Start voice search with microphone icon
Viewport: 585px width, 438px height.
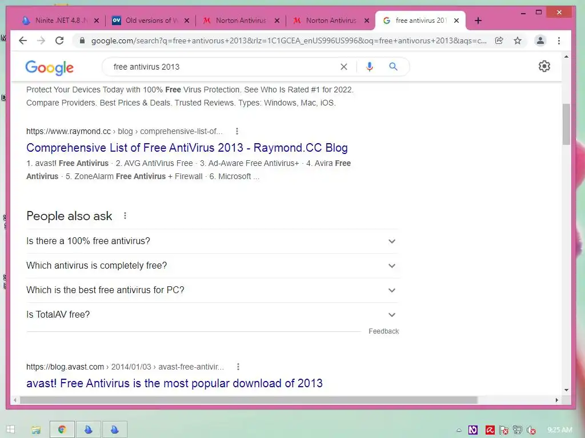click(370, 67)
